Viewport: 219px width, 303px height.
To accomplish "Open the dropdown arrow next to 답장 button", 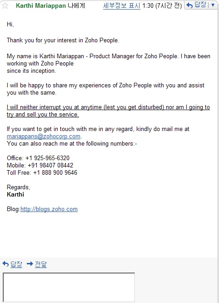I will point(213,5).
